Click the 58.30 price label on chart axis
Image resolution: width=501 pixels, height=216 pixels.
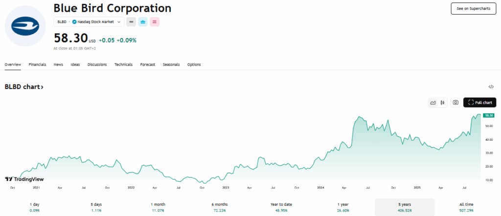point(489,115)
